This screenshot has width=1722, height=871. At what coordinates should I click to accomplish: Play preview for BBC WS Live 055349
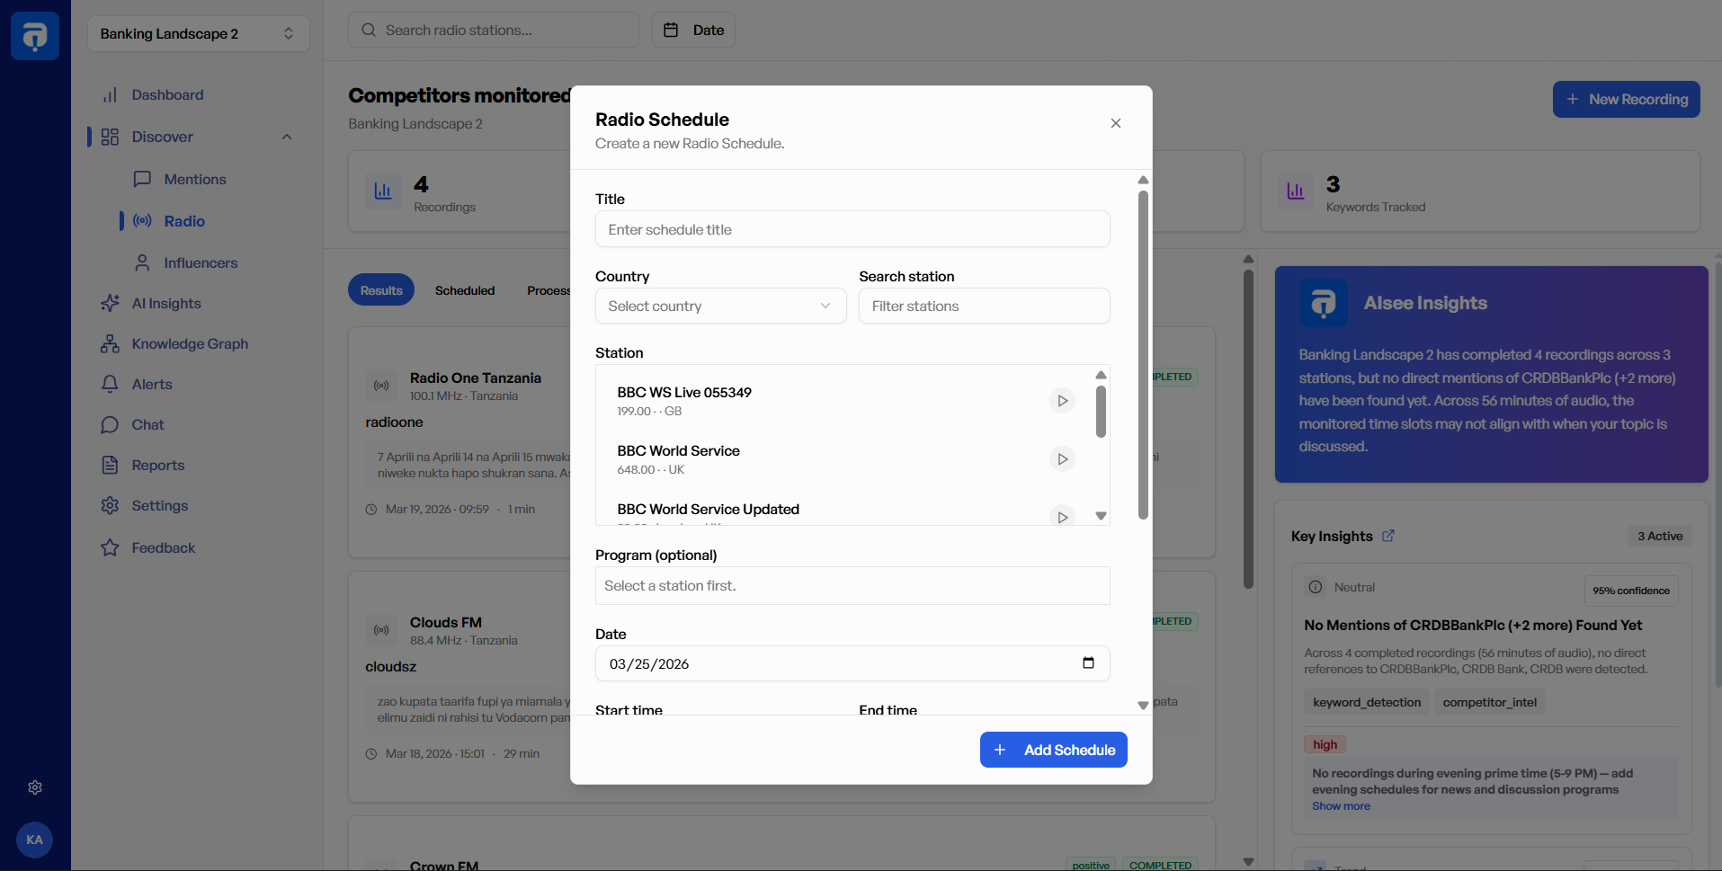click(x=1062, y=401)
